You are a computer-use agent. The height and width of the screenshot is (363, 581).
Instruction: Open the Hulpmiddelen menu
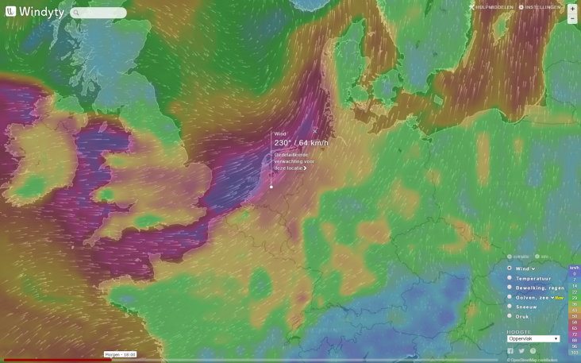(491, 7)
